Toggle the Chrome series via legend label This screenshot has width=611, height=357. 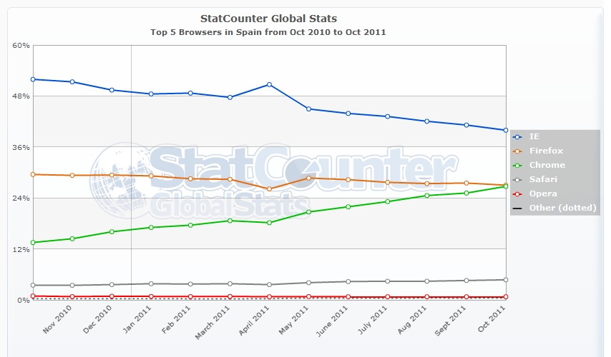click(547, 165)
